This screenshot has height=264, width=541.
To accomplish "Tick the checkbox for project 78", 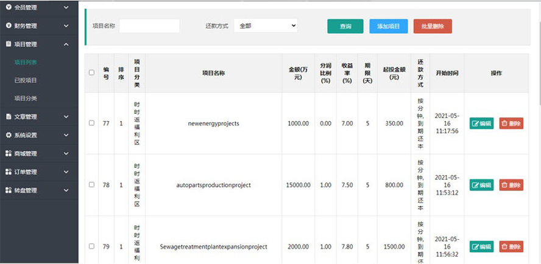I will point(91,185).
